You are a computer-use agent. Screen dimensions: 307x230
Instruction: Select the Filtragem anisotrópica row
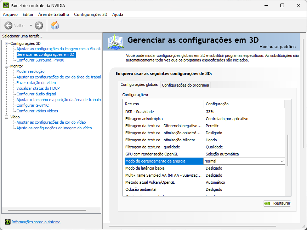click(x=205, y=119)
